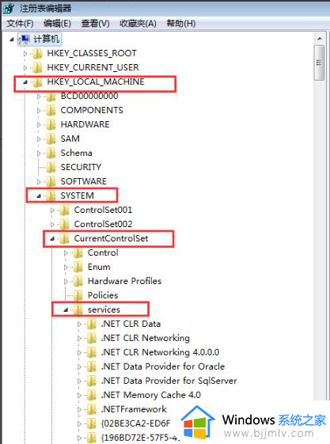The height and width of the screenshot is (444, 330).
Task: Click the Control folder icon
Action: click(x=78, y=252)
